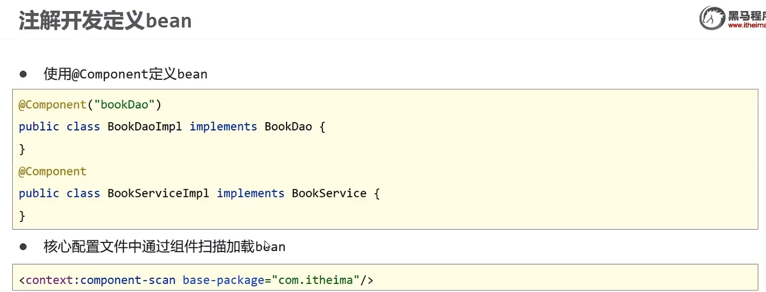Click the bullet dot before 使用@Component定义bean
This screenshot has height=292, width=766.
23,74
